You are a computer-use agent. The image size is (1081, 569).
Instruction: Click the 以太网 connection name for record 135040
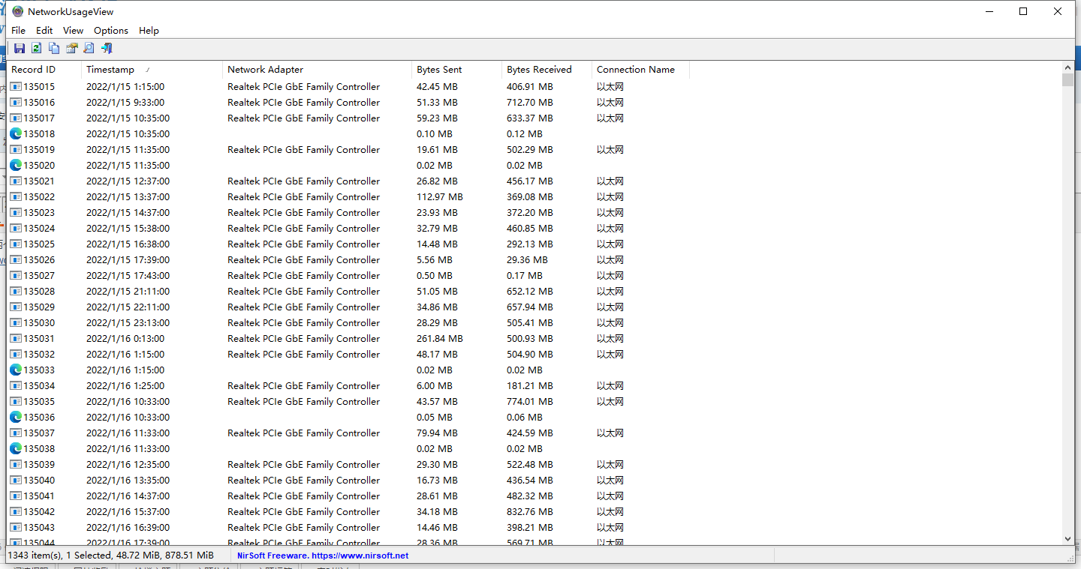tap(610, 480)
